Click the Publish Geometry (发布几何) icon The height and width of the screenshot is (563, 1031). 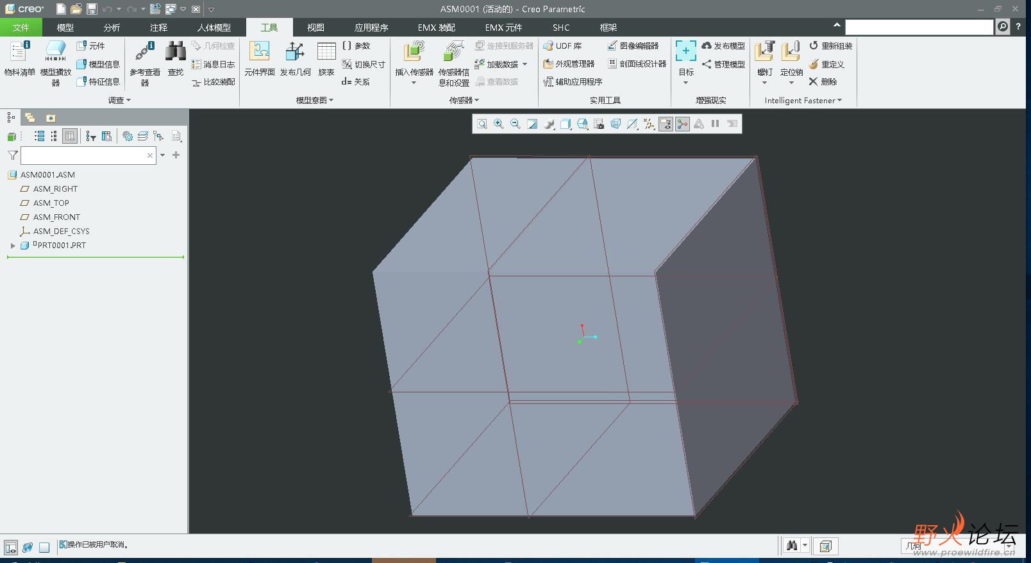[x=296, y=59]
